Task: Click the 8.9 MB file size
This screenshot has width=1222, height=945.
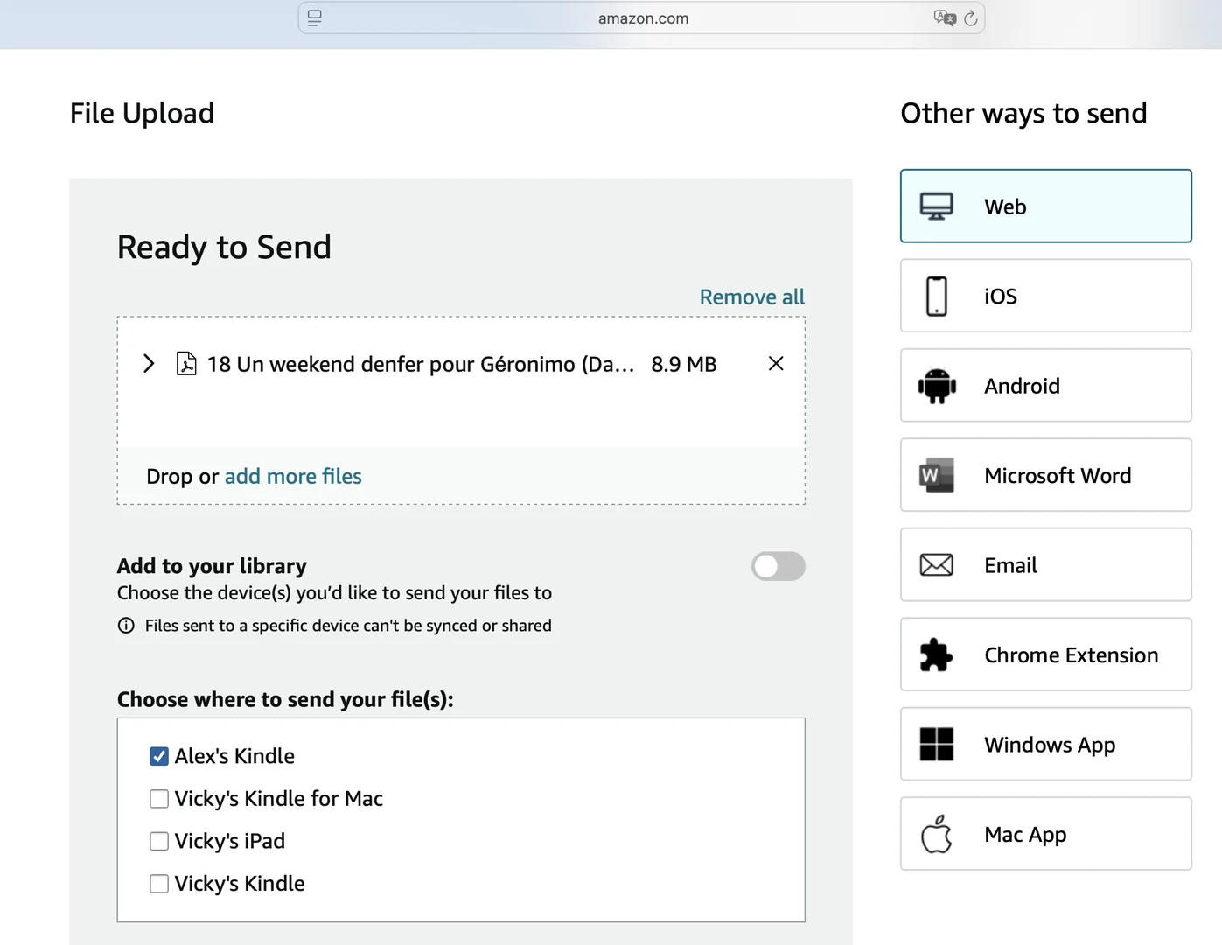Action: (684, 364)
